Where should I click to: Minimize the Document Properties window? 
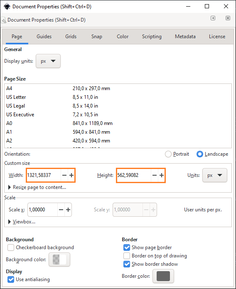coord(188,7)
